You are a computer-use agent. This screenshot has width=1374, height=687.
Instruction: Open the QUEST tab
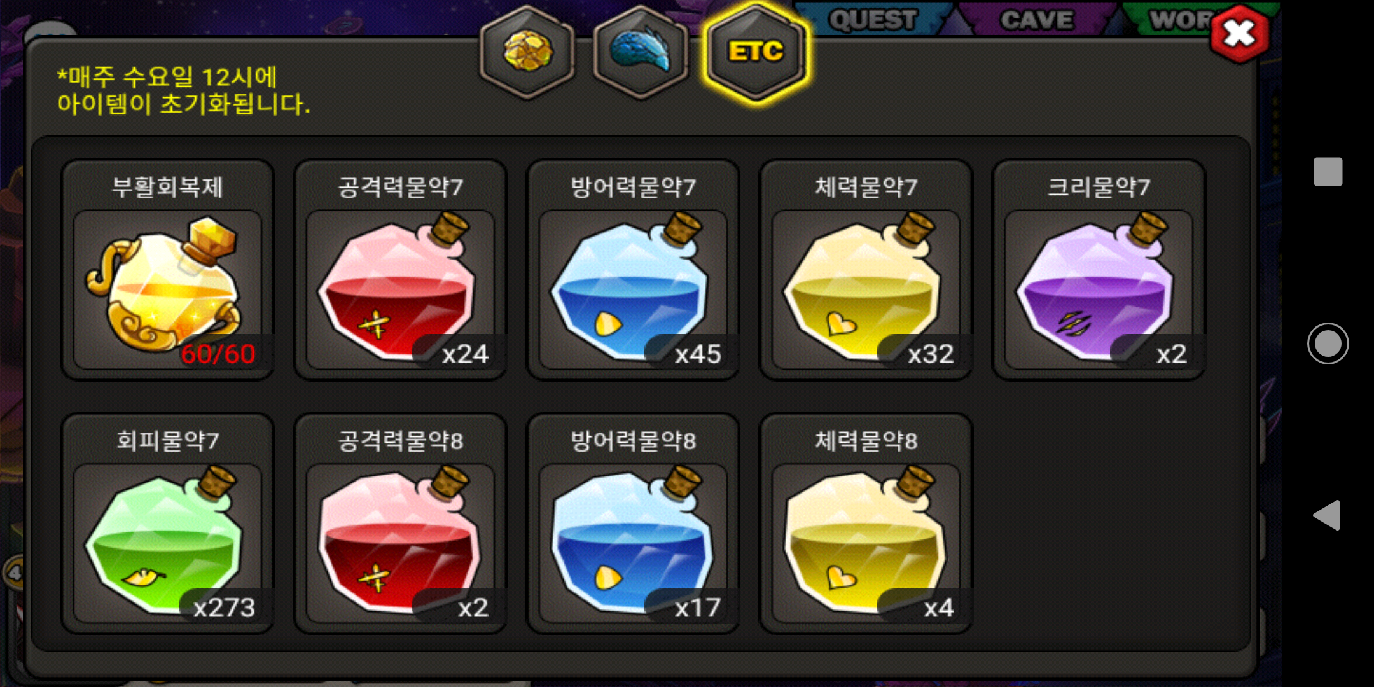pos(873,19)
